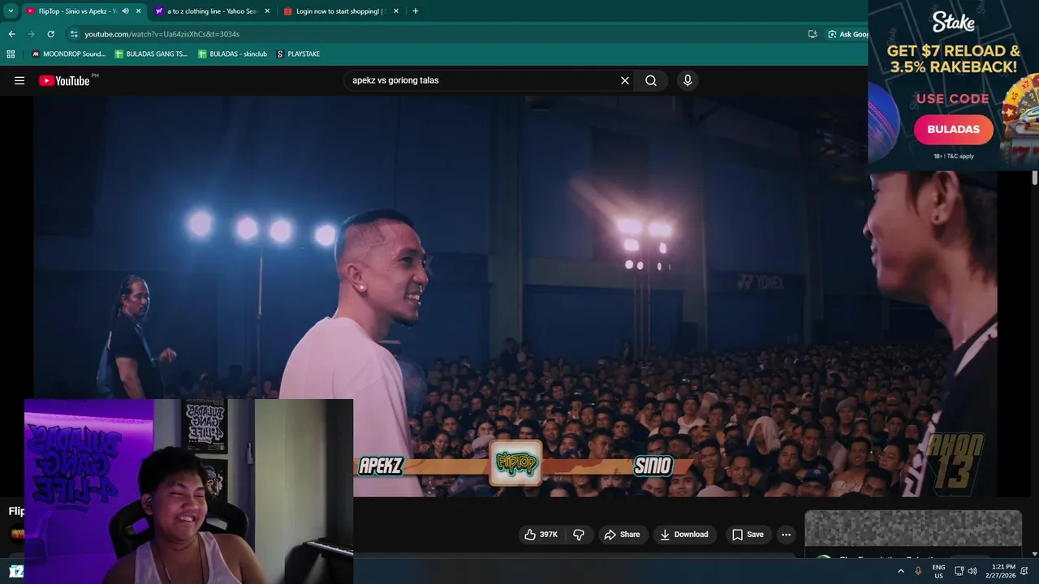
Task: Close the Shopee login tab
Action: tap(396, 11)
